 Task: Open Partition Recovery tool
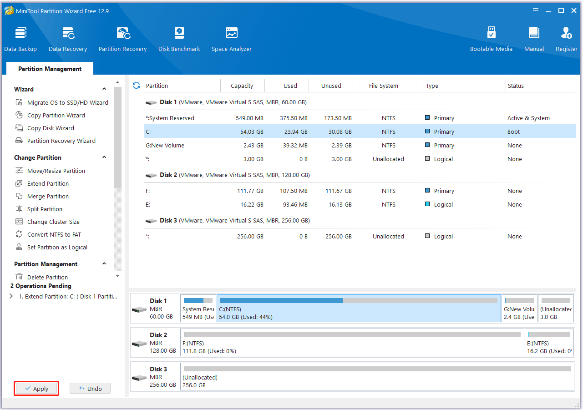[x=123, y=40]
